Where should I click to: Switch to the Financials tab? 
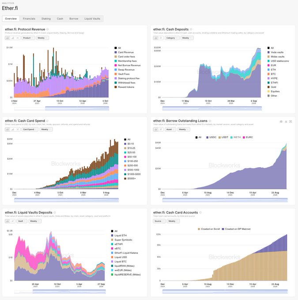tap(29, 19)
